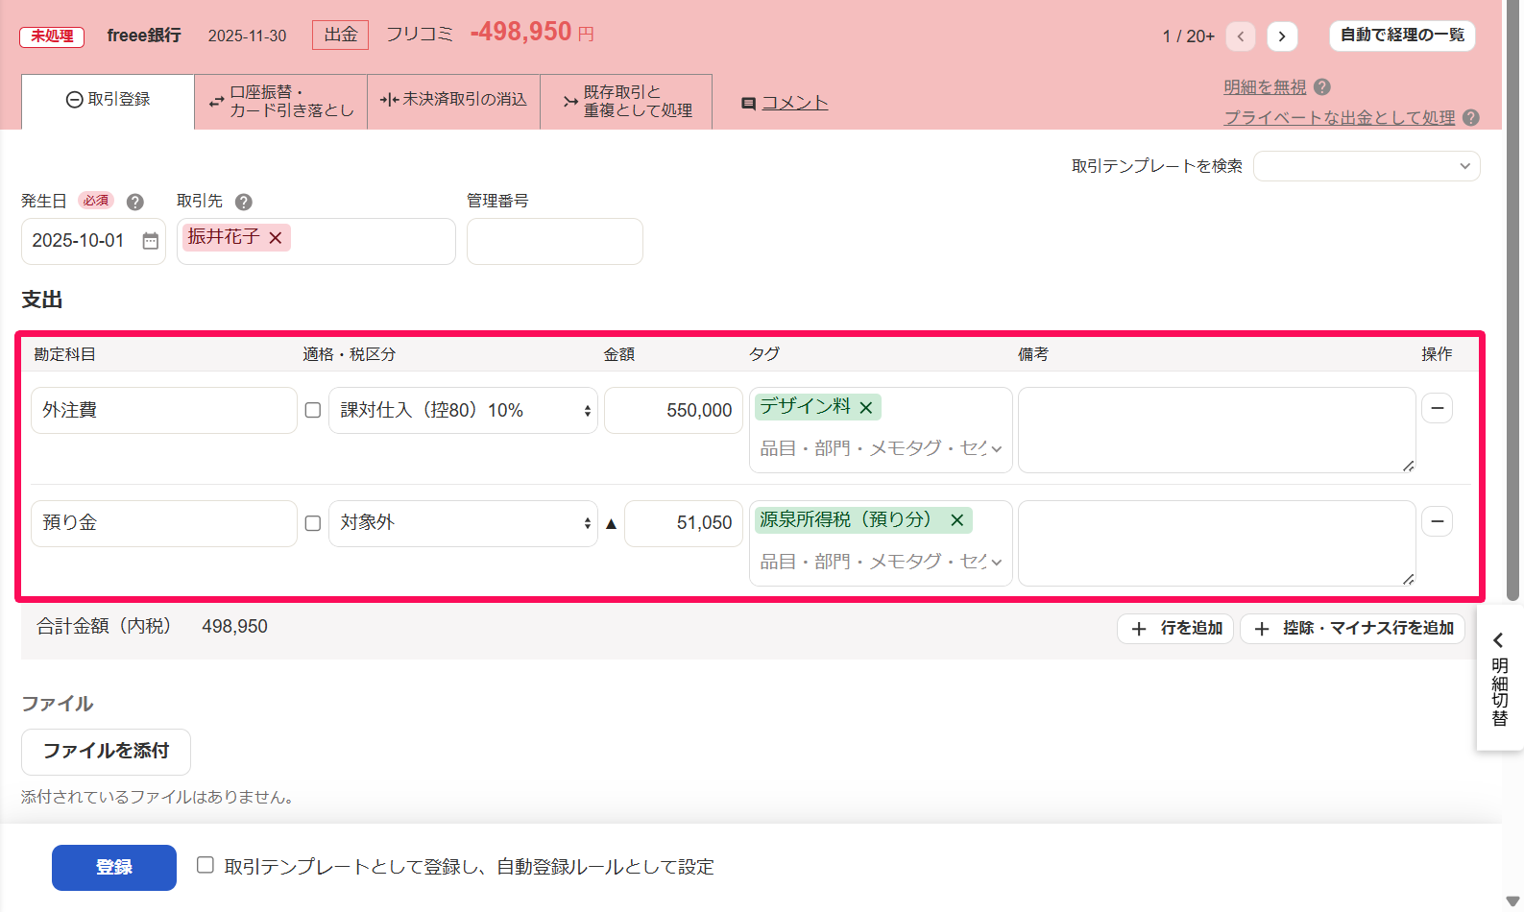Toggle 適格 checkbox on 預り金 row
1524x912 pixels.
click(x=313, y=523)
